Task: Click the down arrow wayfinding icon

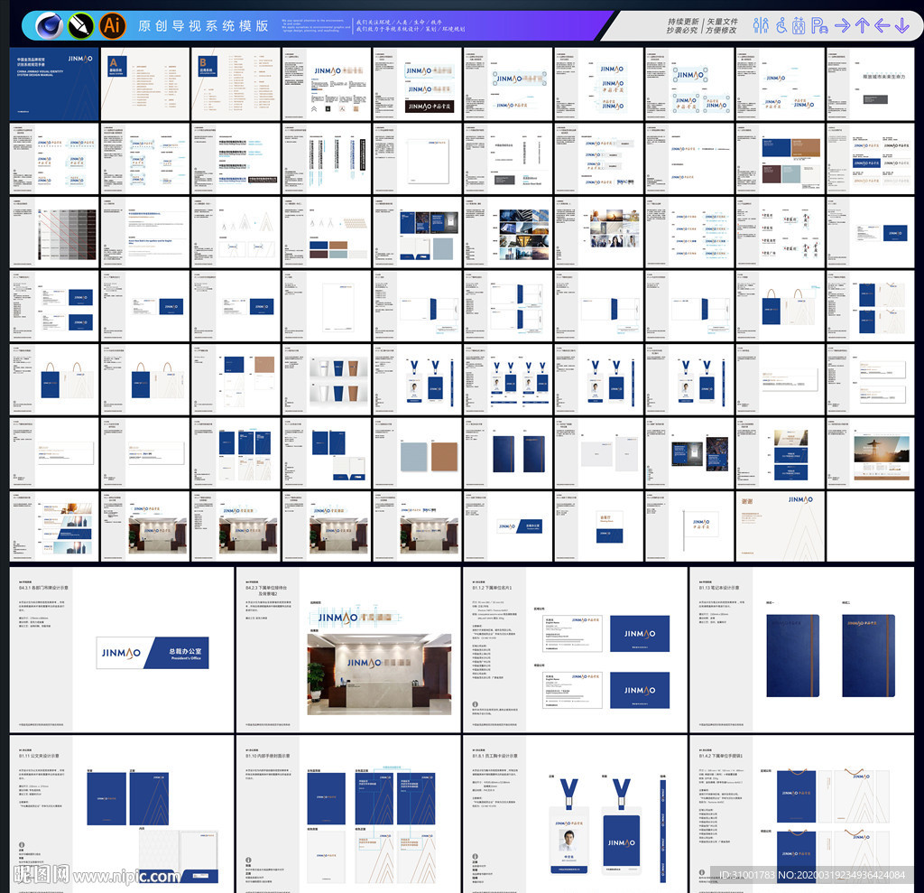Action: pyautogui.click(x=901, y=25)
